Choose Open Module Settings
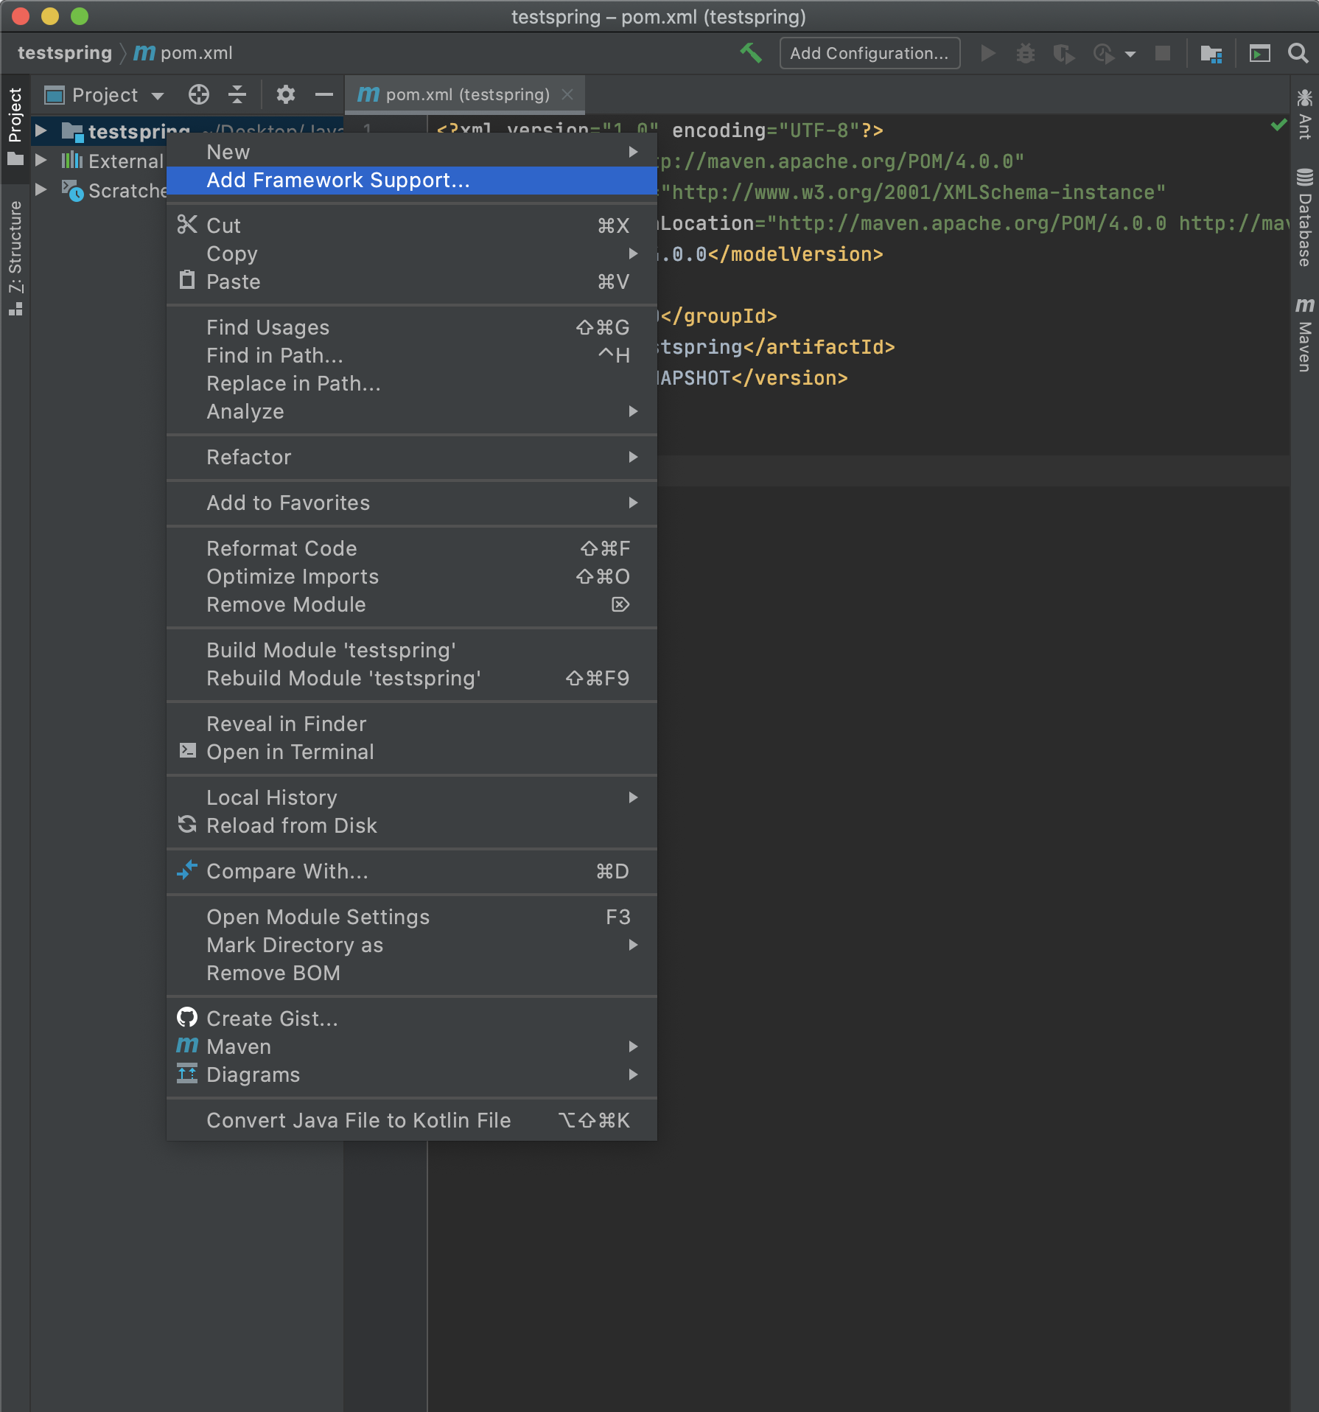 [x=412, y=917]
